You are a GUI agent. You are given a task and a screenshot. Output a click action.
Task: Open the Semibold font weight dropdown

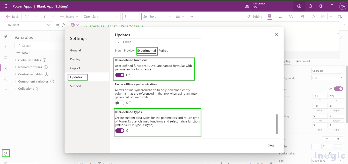tap(157, 17)
